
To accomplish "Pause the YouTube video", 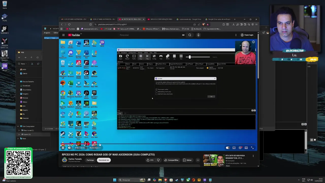I will 63,148.
